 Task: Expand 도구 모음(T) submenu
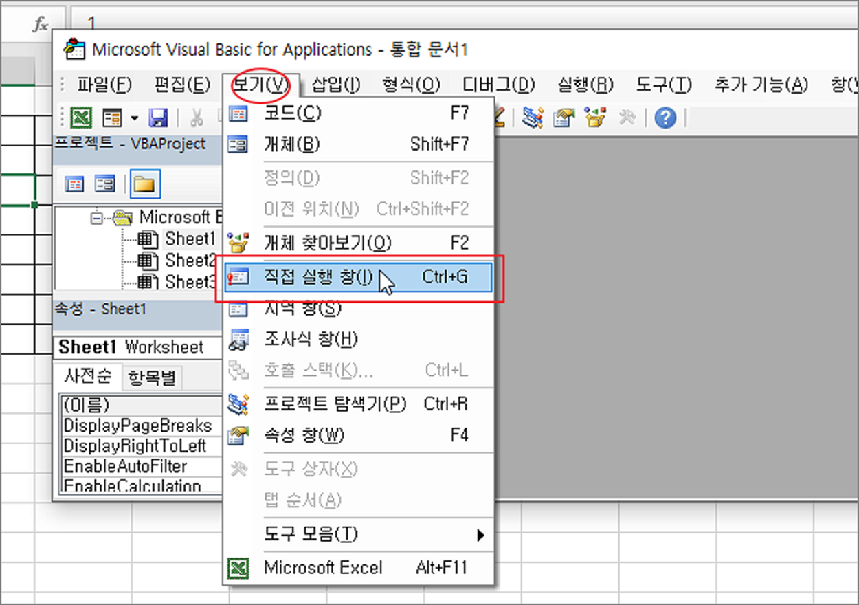click(358, 534)
